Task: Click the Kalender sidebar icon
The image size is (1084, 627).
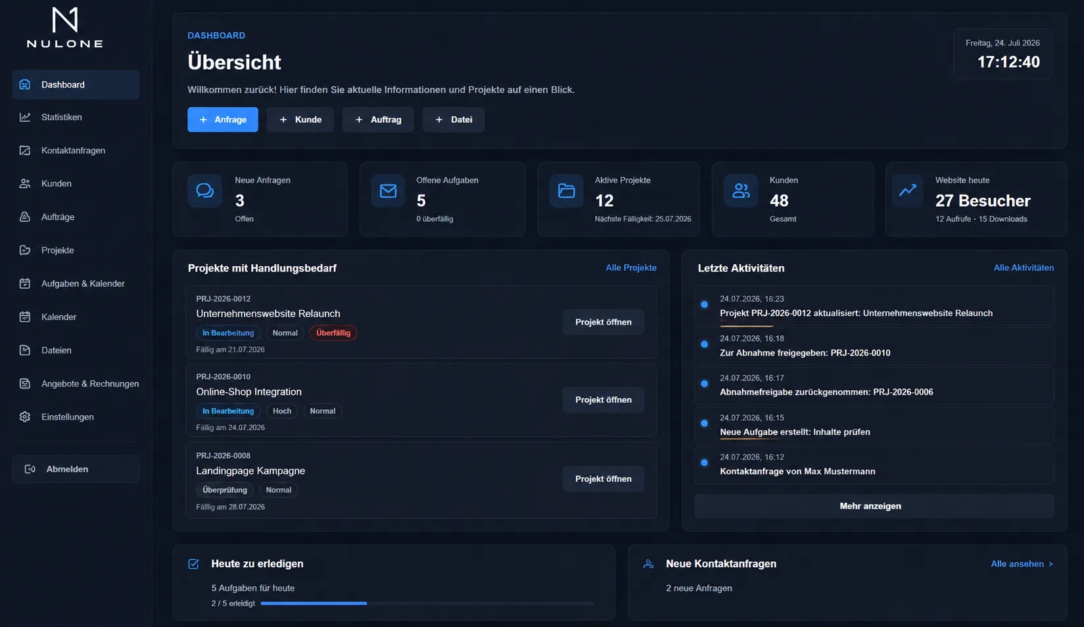Action: (x=25, y=317)
